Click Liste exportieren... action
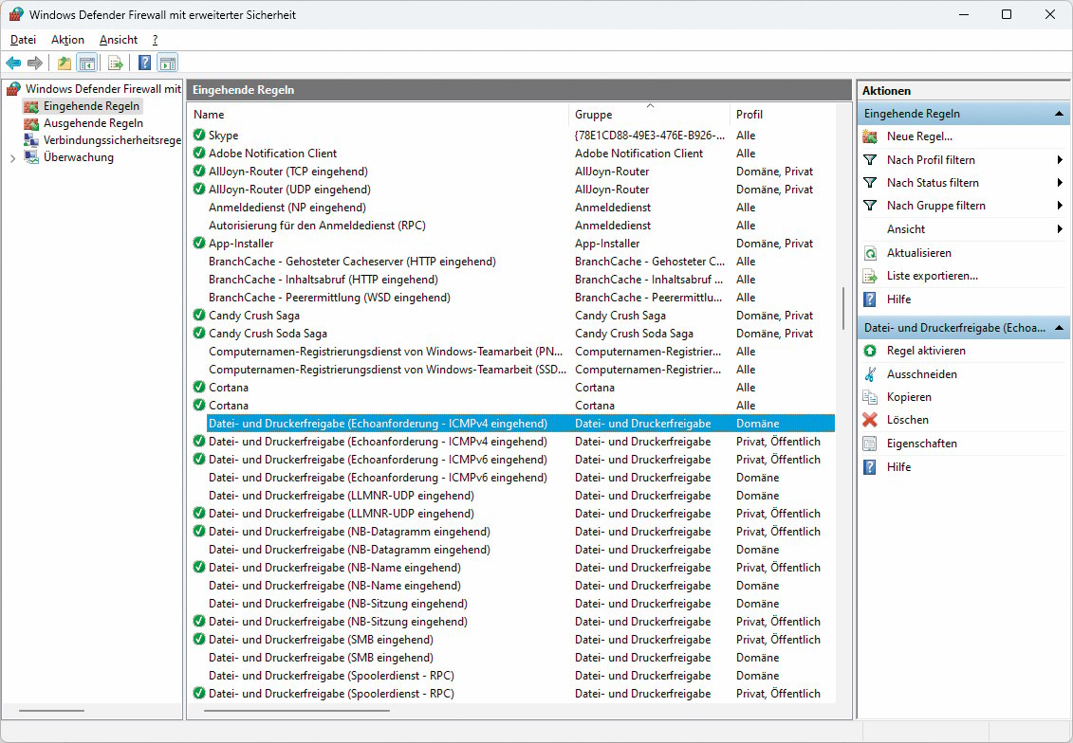1073x743 pixels. point(932,276)
